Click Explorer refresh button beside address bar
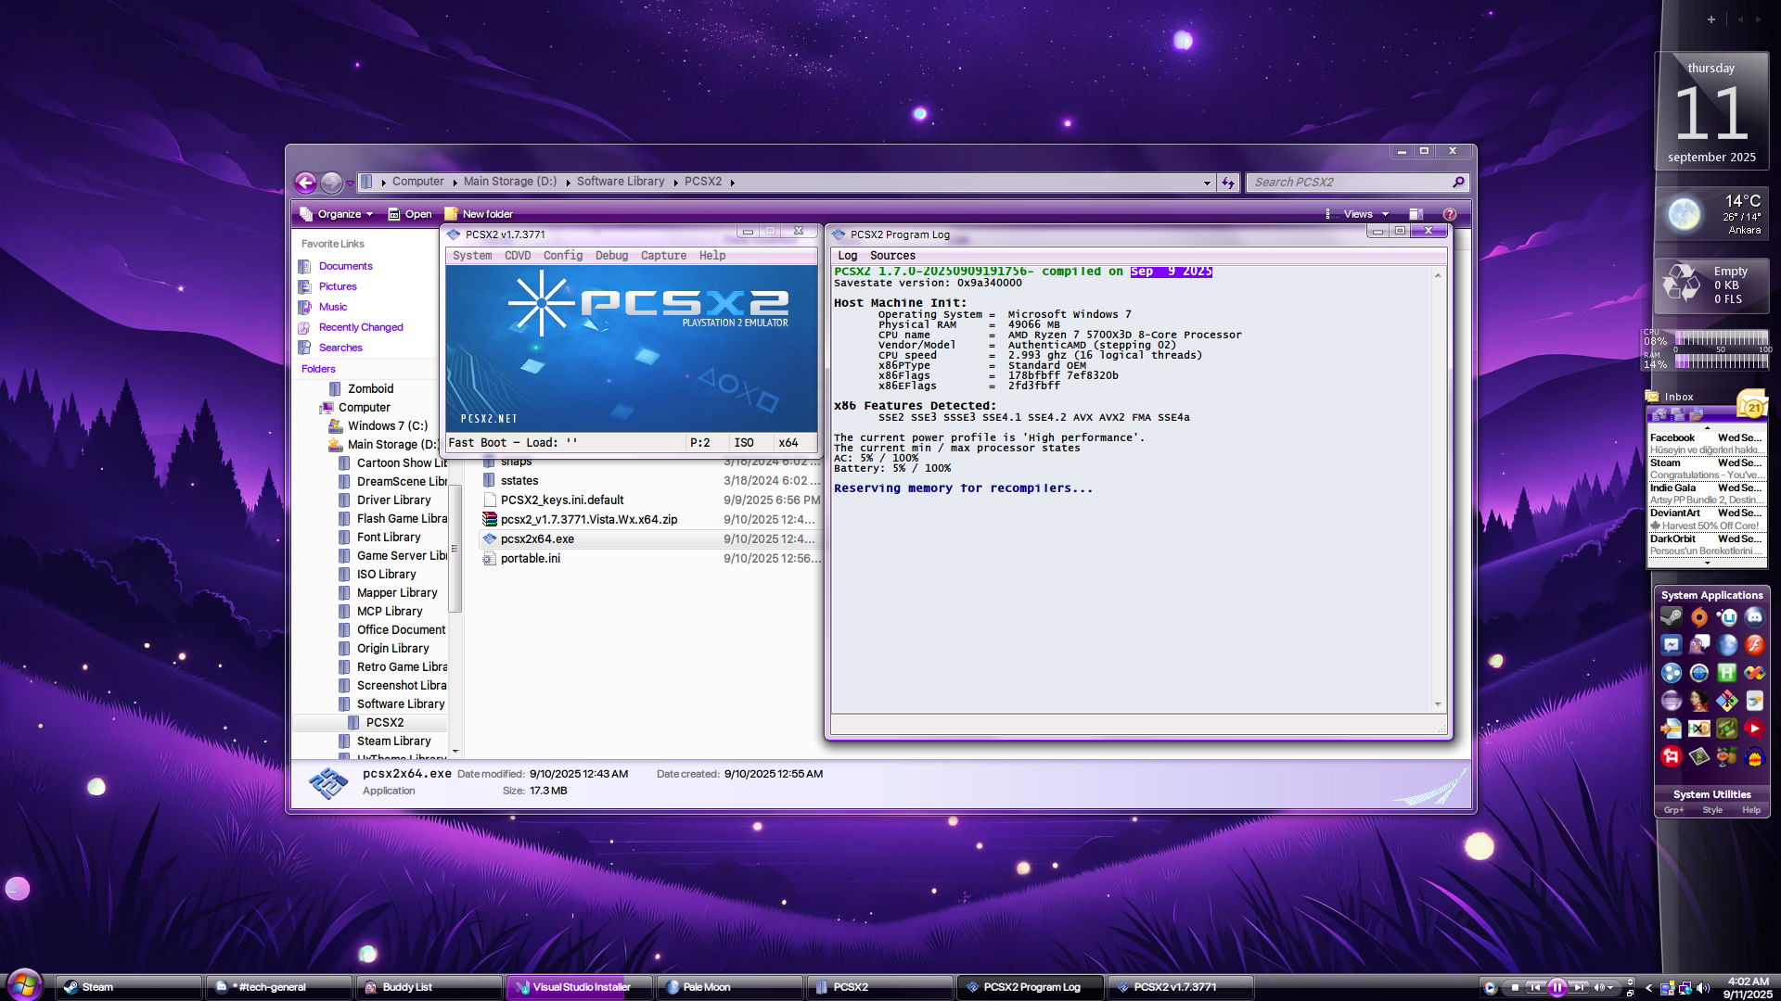 (1228, 183)
